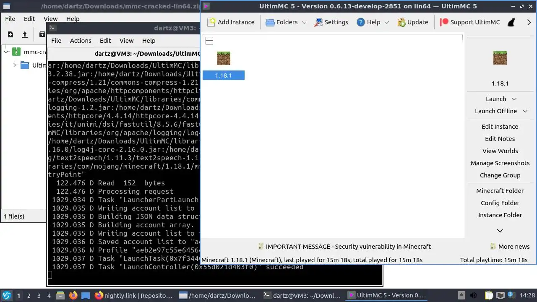Select the blue UltimMC folder icon
537x302 pixels.
(x=25, y=65)
